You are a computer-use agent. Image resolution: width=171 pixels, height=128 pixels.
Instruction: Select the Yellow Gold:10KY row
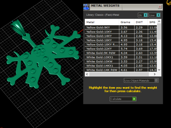pyautogui.click(x=121, y=32)
